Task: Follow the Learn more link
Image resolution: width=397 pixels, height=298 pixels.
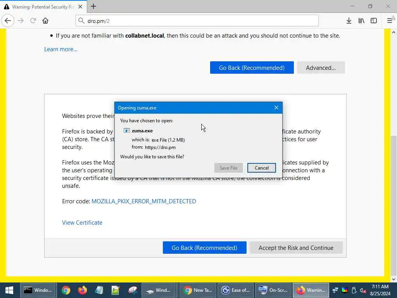Action: (x=61, y=49)
